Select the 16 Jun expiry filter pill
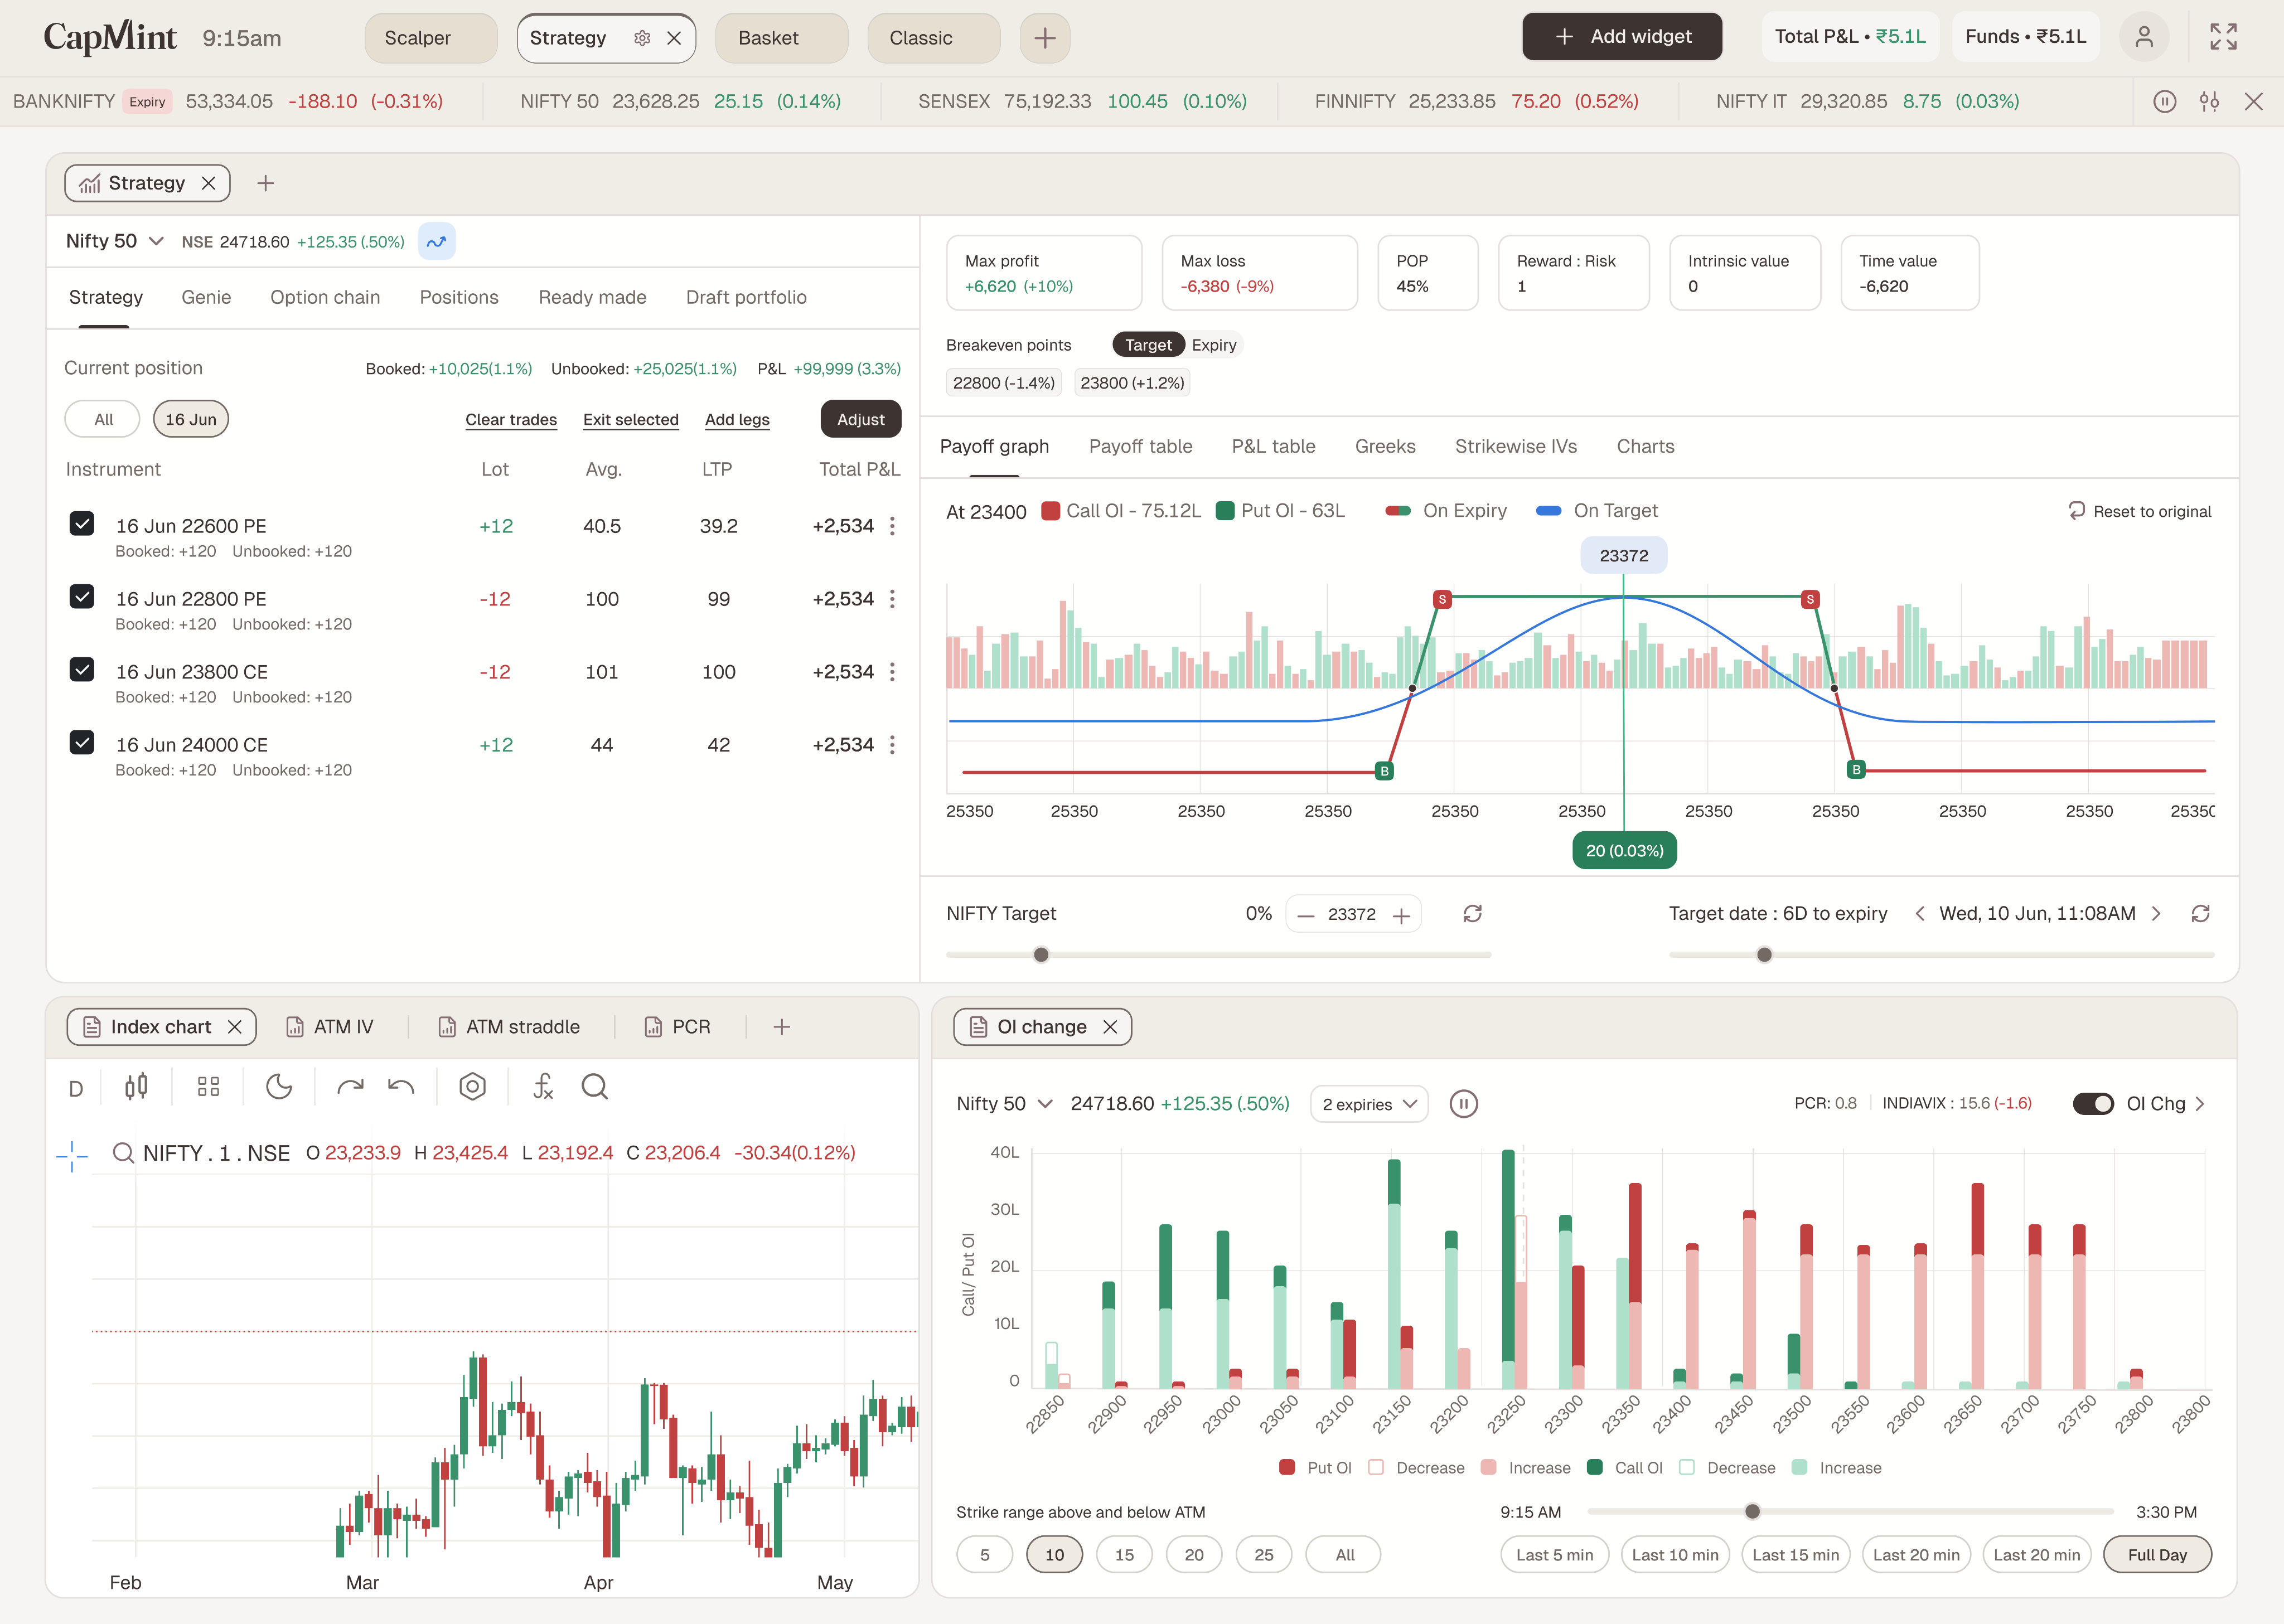Viewport: 2284px width, 1624px height. 191,419
